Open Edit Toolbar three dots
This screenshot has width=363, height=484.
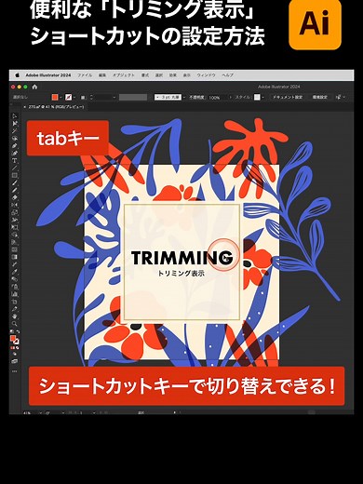click(x=15, y=371)
